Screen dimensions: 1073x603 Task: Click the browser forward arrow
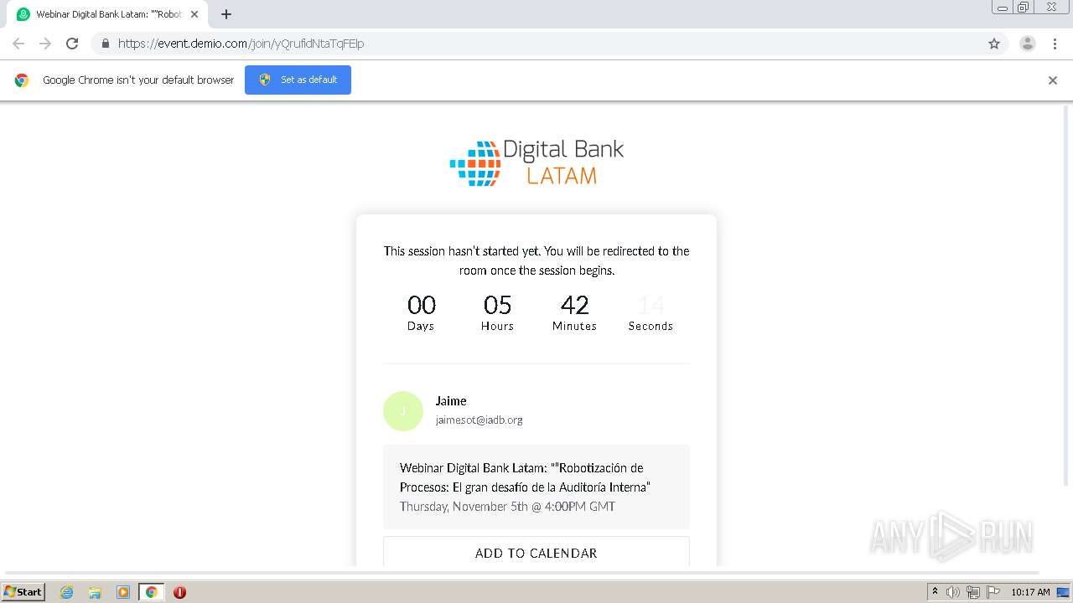tap(45, 44)
